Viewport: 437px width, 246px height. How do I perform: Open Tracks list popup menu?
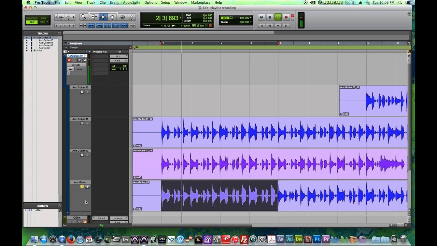tap(59, 33)
